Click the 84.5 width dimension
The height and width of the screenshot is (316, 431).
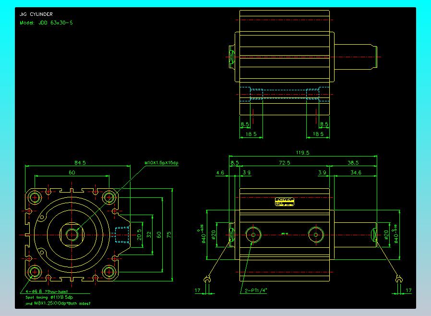80,162
